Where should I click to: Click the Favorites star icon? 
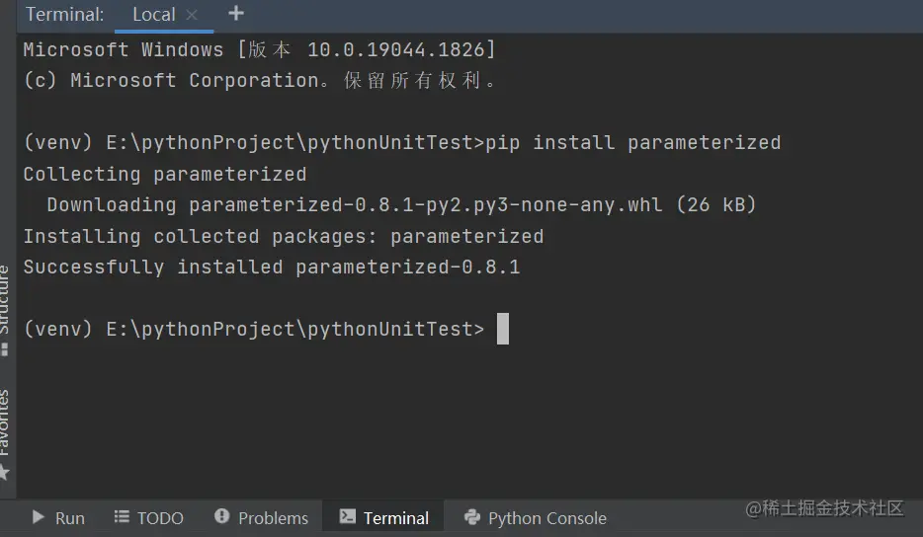(5, 472)
